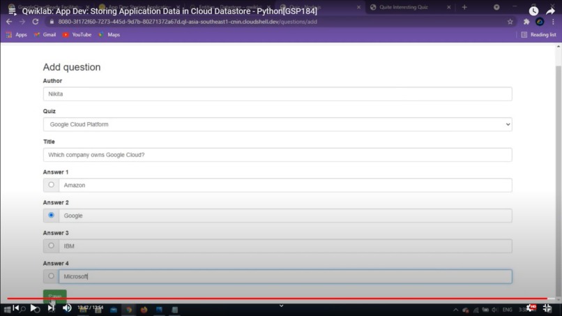Click the Title field Which company owns
562x316 pixels.
point(278,155)
